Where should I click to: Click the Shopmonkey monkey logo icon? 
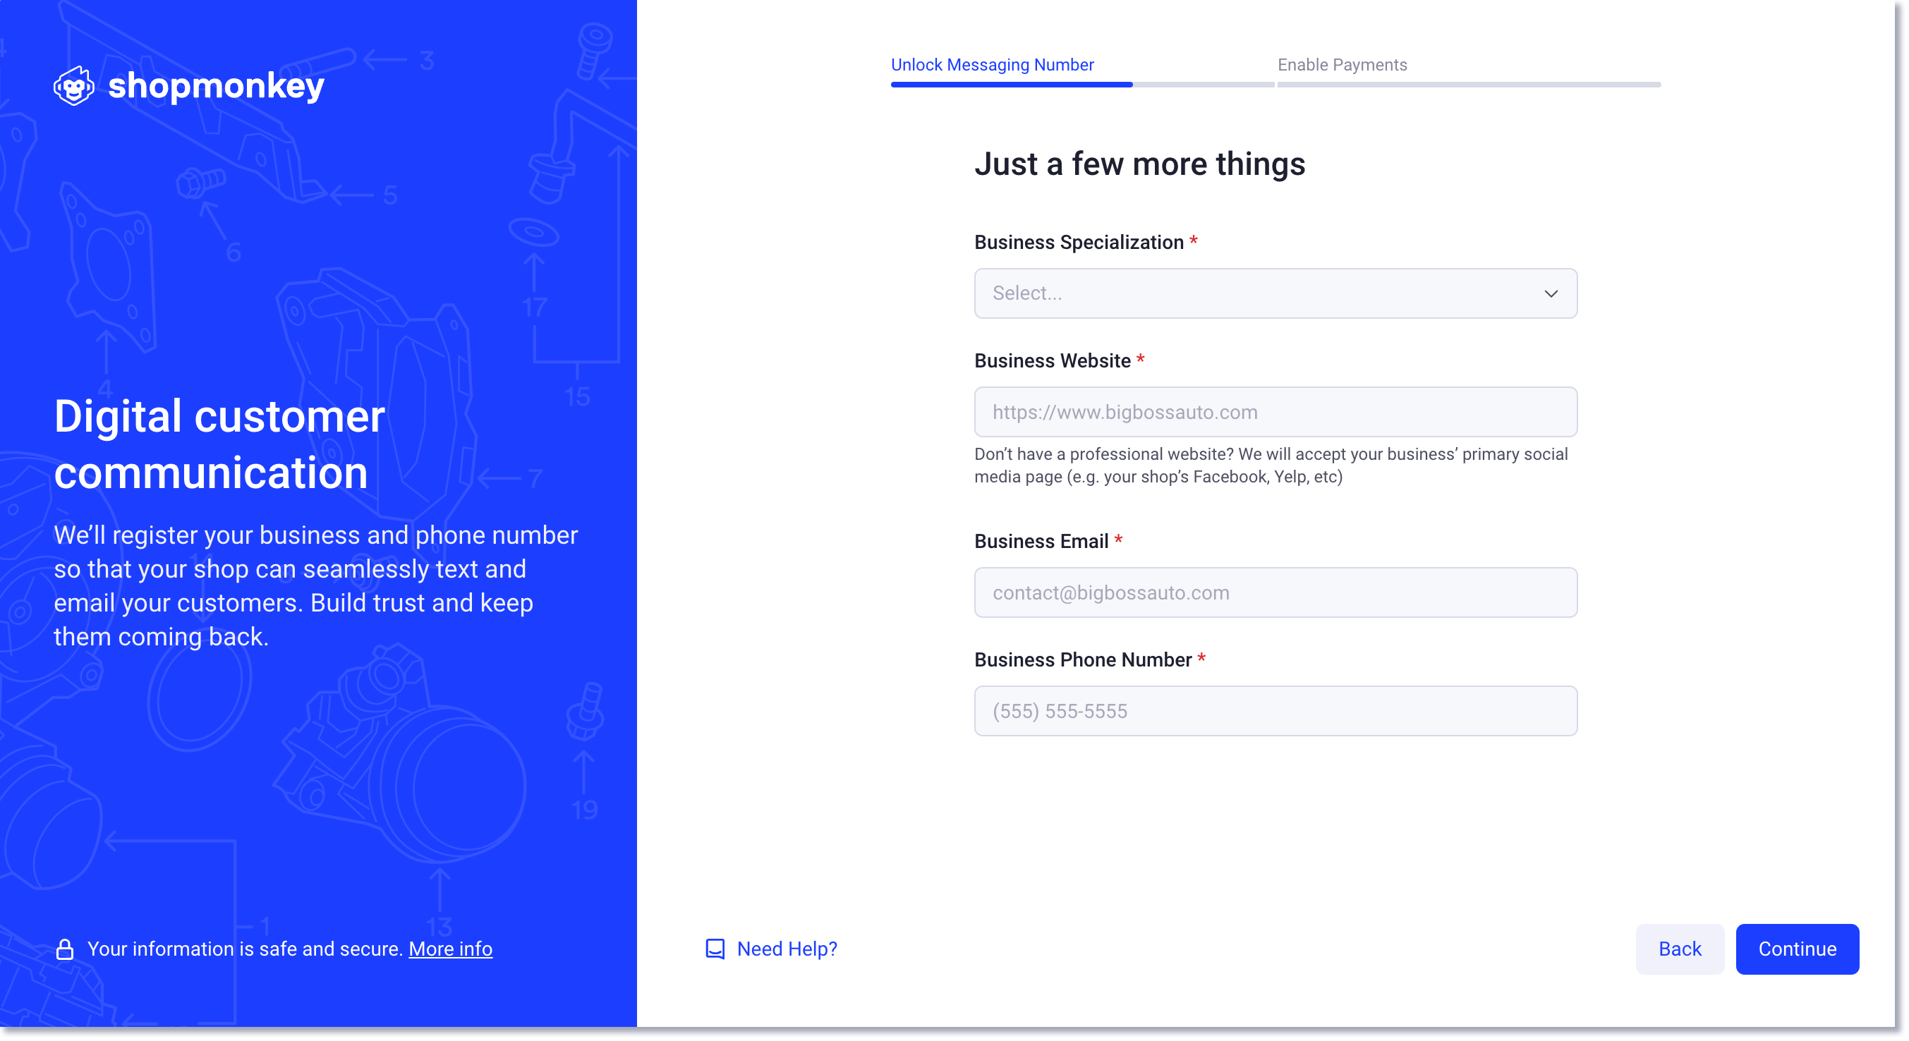[74, 86]
